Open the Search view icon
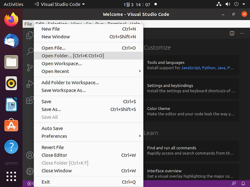 click(30, 51)
